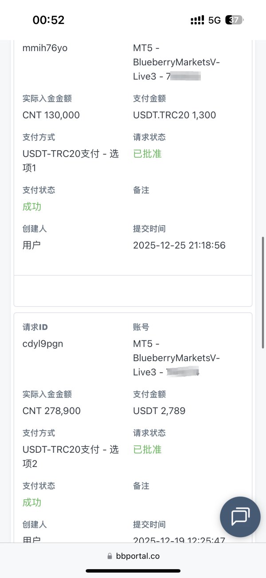
Task: Tap submission time 2025-12-25 21:18:56
Action: pyautogui.click(x=179, y=245)
